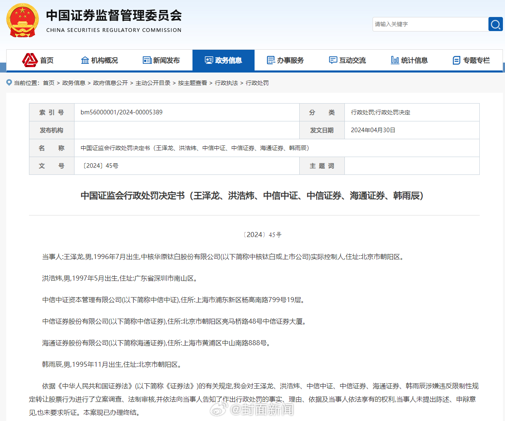Click the document icon next to 办事服务

pyautogui.click(x=270, y=60)
